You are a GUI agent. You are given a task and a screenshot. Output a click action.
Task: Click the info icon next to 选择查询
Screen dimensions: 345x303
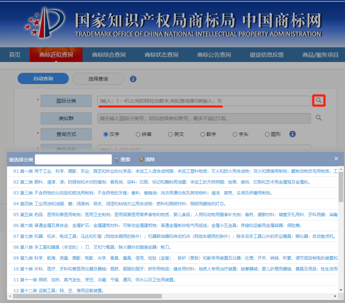pyautogui.click(x=133, y=79)
